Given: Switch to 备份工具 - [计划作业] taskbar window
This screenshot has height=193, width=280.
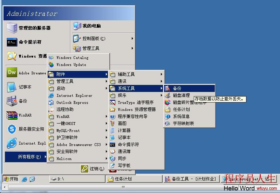Looking at the screenshot, I should click(192, 179).
